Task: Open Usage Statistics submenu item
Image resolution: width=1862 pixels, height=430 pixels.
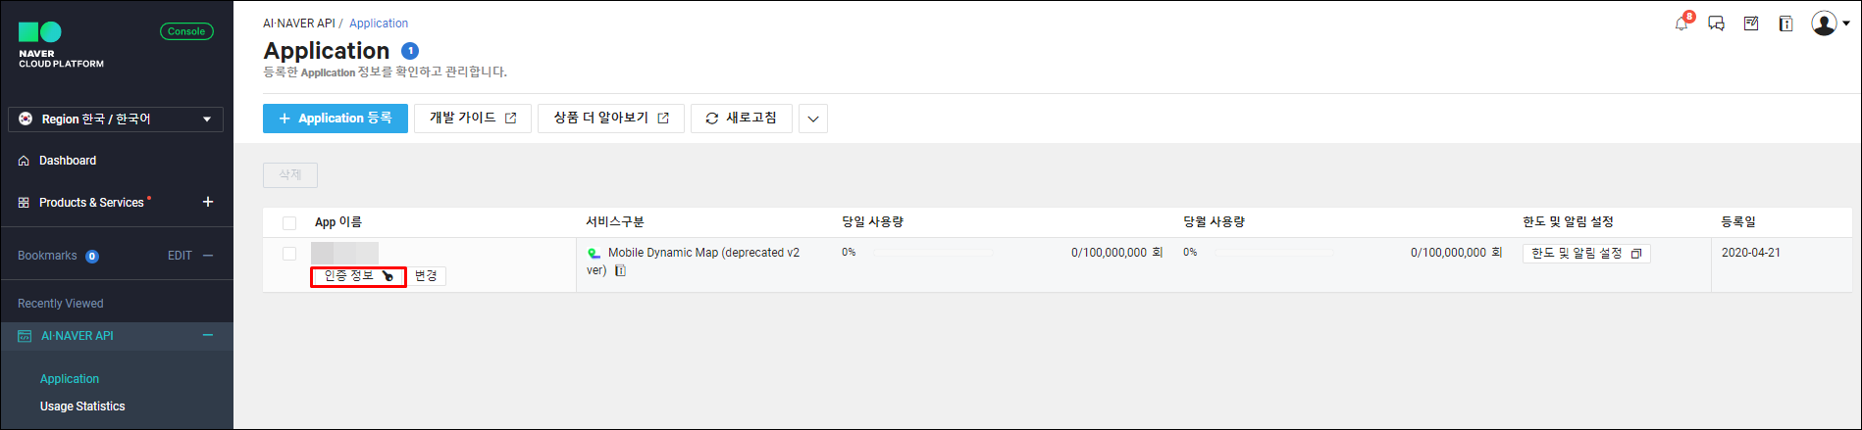Action: coord(82,406)
